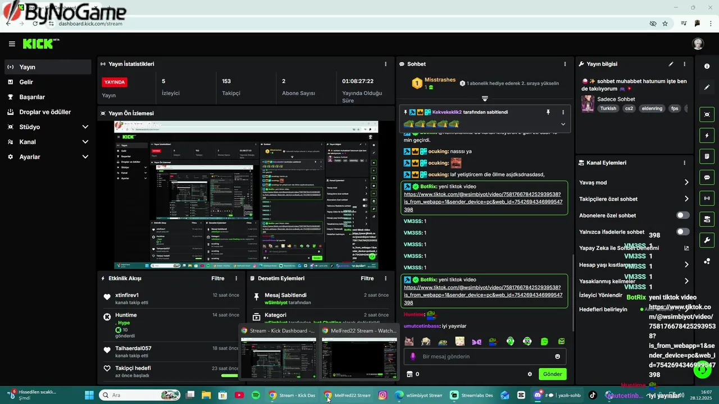Click the cs2 tag in stream info
This screenshot has width=719, height=404.
[x=629, y=108]
